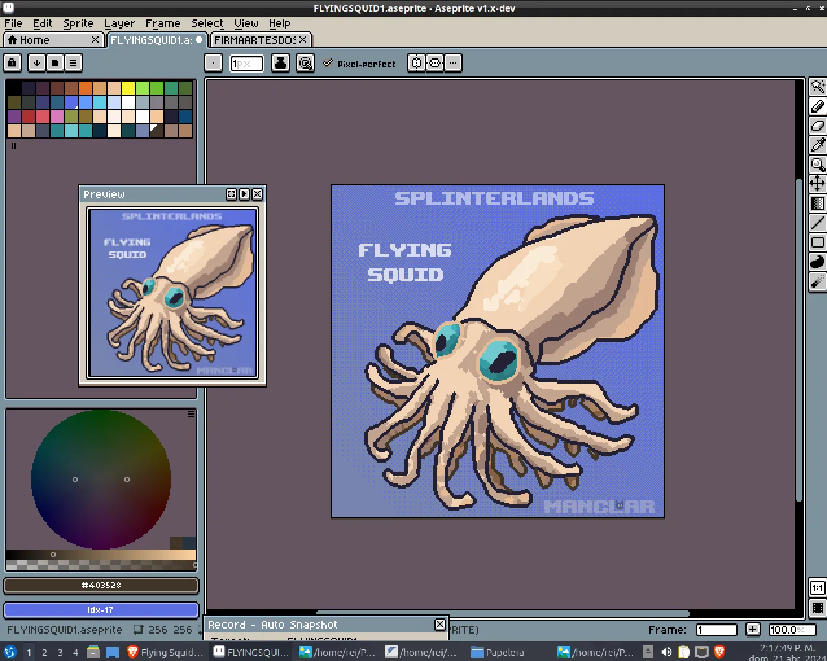Click the background color Idx-17 bar
Viewport: 827px width, 661px height.
pos(101,610)
